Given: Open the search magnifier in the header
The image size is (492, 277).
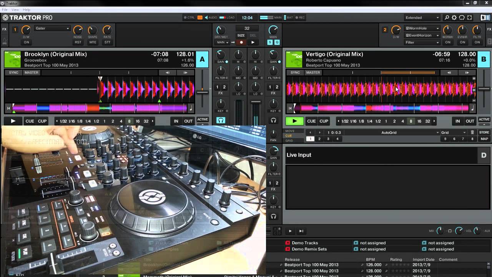Looking at the screenshot, I should (x=447, y=18).
